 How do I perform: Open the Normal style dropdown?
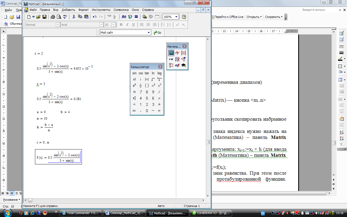(58, 25)
